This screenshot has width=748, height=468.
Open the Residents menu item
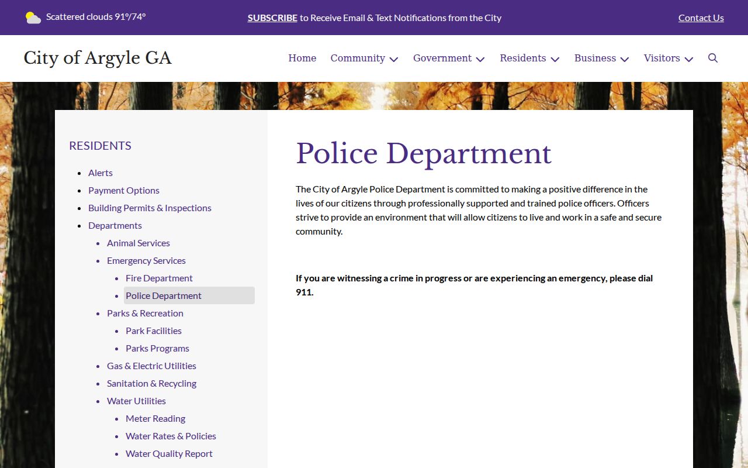click(x=523, y=58)
